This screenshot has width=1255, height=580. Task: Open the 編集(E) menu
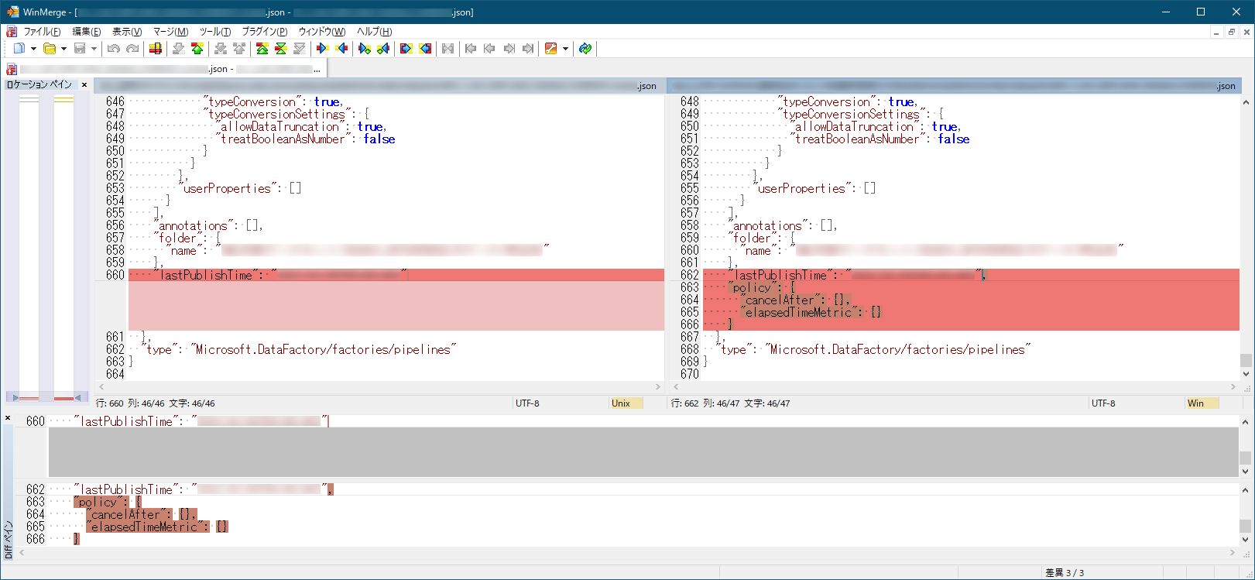87,32
